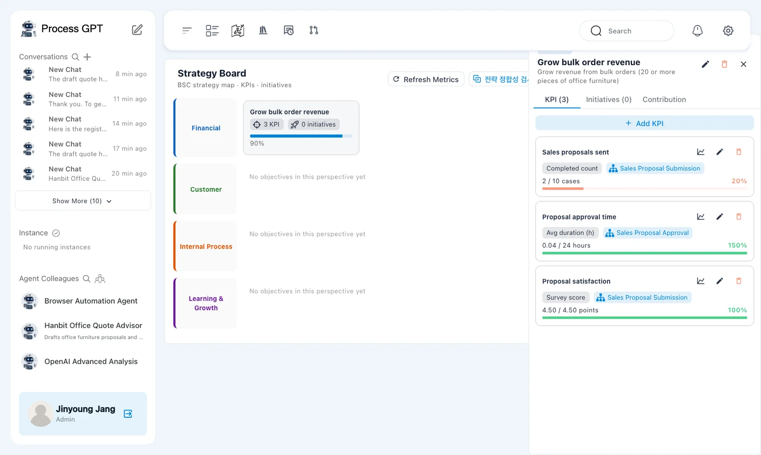761x455 pixels.
Task: Click the 90% progress bar on objective card
Action: (x=301, y=136)
